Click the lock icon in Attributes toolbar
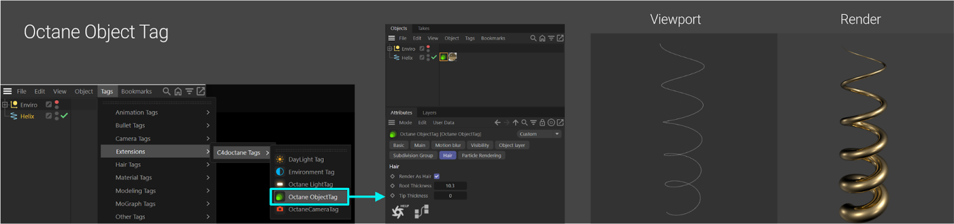This screenshot has height=224, width=954. pyautogui.click(x=542, y=123)
